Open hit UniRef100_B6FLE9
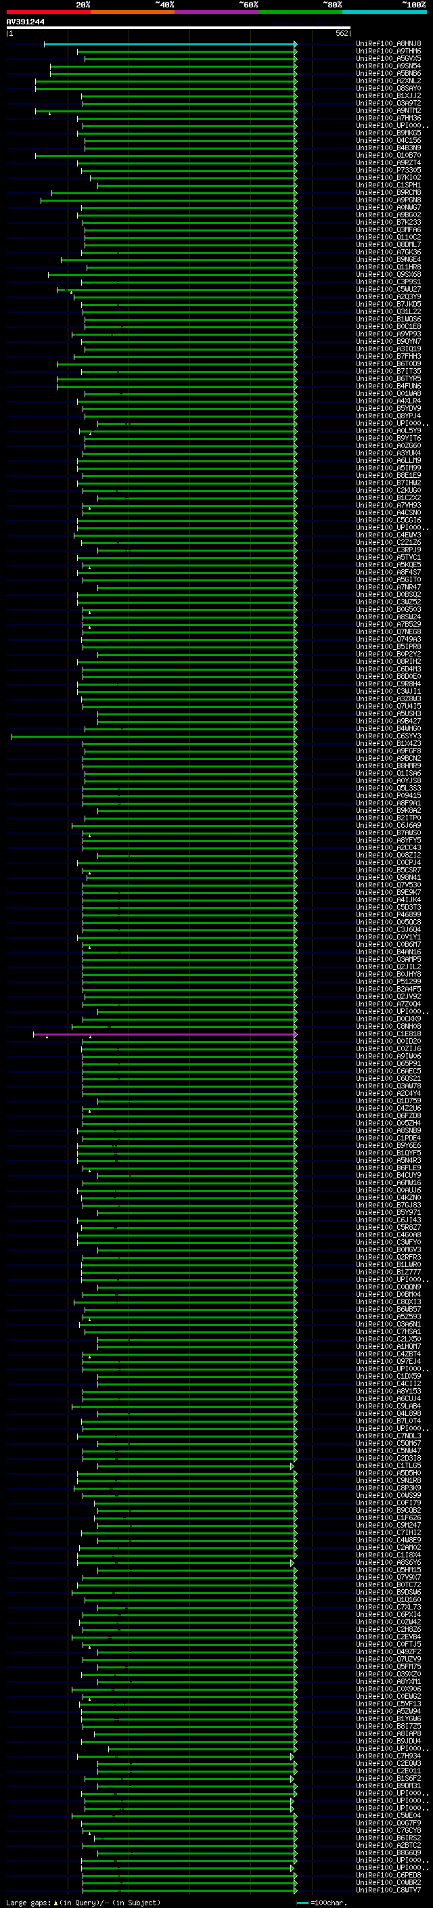This screenshot has height=1908, width=433. pyautogui.click(x=388, y=1169)
